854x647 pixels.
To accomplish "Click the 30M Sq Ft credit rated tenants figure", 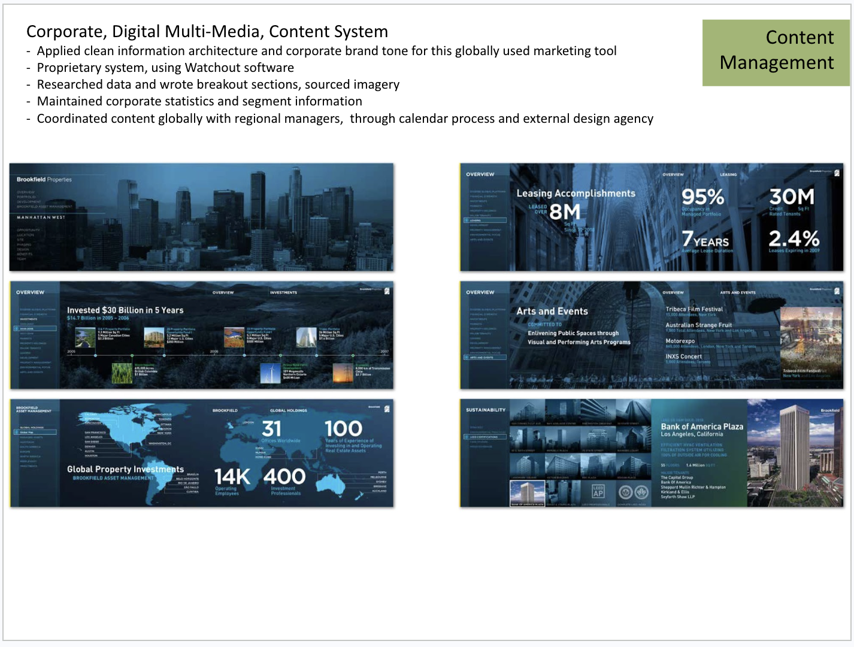I will tap(791, 201).
